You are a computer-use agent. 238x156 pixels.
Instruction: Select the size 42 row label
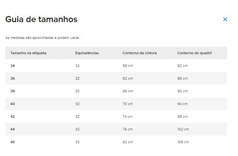click(13, 117)
